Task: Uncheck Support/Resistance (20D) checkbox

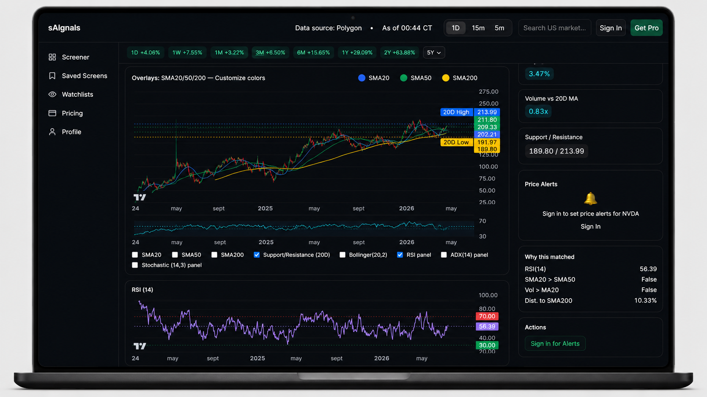Action: pos(257,255)
